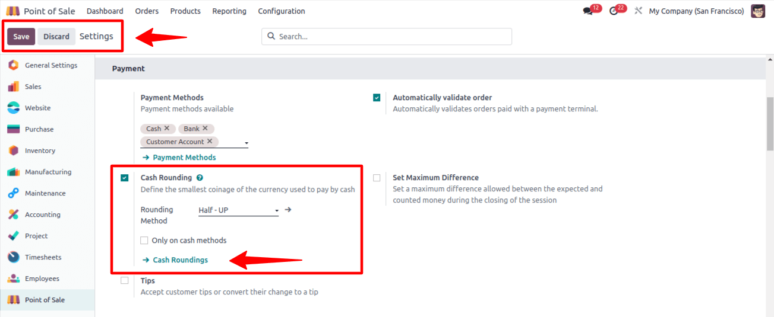Image resolution: width=774 pixels, height=317 pixels.
Task: Click the Settings breadcrumb title
Action: [96, 36]
